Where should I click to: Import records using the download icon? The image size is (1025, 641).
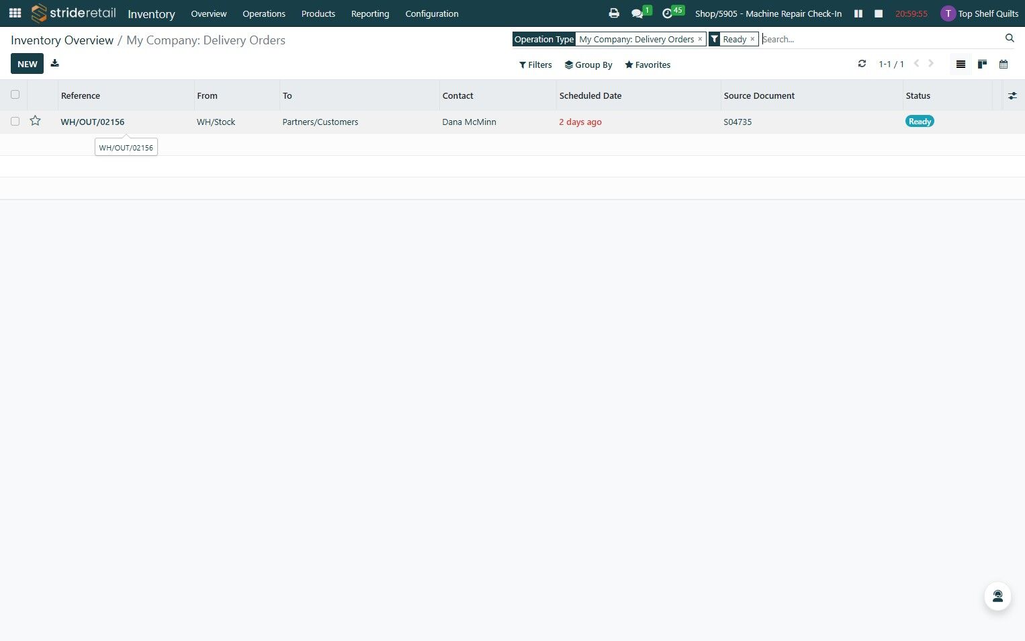(x=55, y=64)
